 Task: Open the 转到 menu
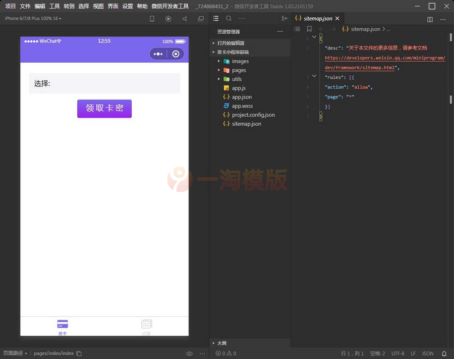[69, 6]
